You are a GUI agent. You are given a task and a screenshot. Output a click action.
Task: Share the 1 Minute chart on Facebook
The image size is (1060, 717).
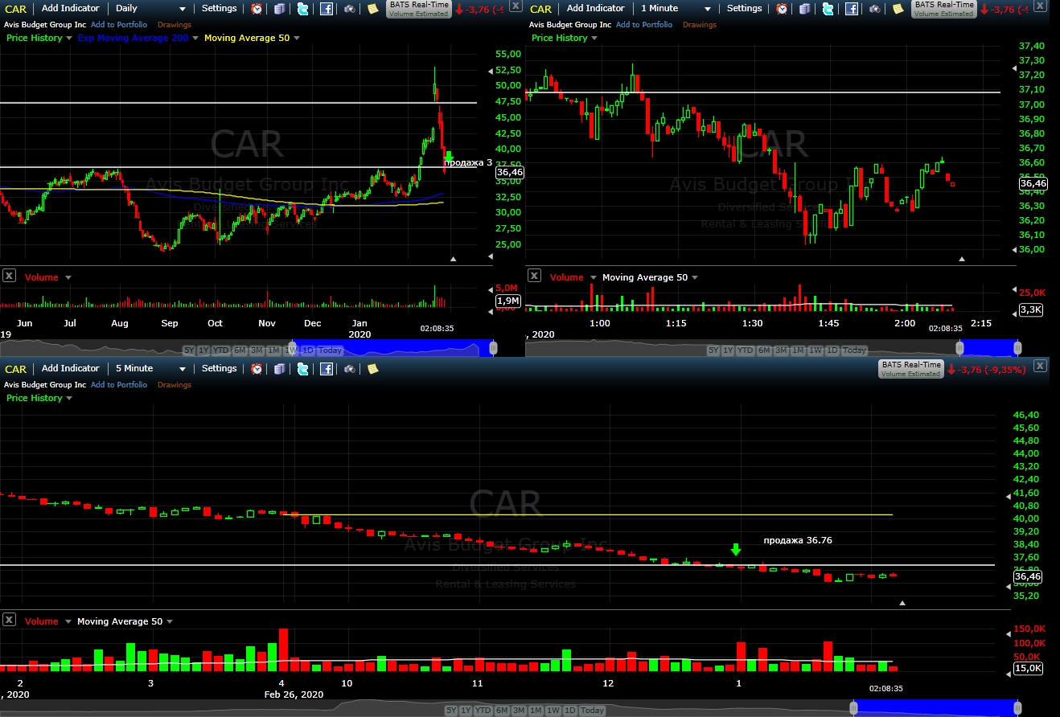[852, 9]
